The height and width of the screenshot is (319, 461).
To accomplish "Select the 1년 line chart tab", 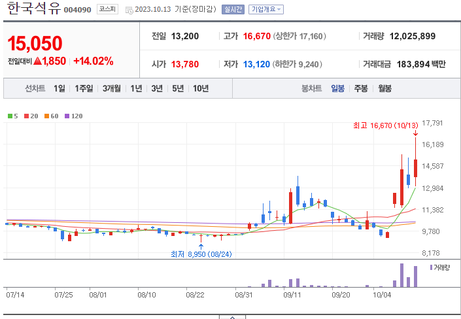I will pos(137,88).
